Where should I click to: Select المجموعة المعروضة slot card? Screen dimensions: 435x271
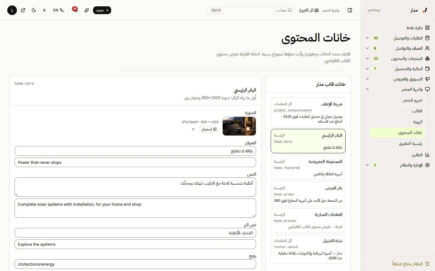(x=308, y=167)
